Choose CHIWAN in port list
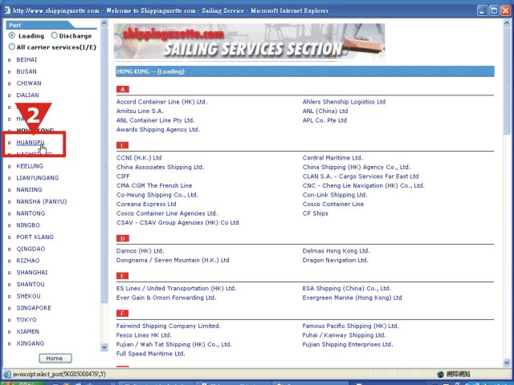 pyautogui.click(x=29, y=83)
